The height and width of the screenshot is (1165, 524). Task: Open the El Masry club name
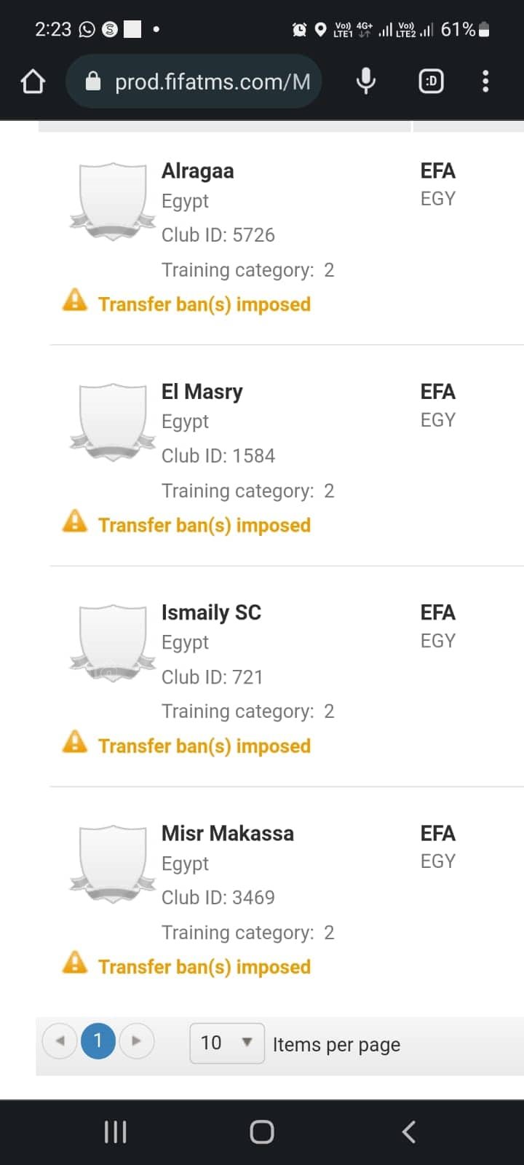(202, 392)
